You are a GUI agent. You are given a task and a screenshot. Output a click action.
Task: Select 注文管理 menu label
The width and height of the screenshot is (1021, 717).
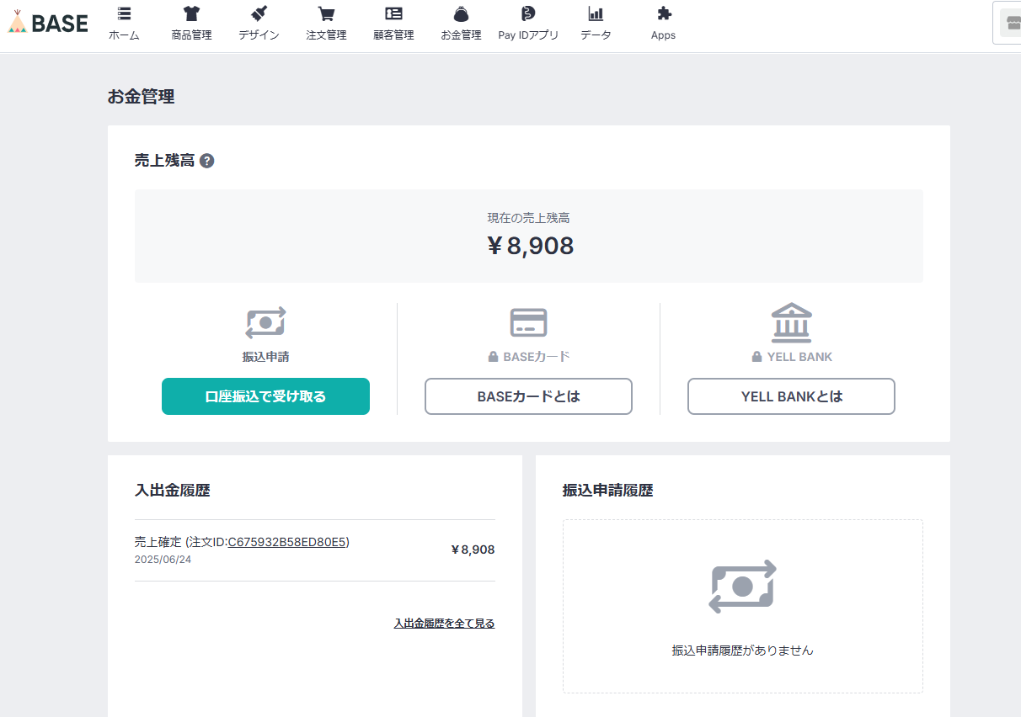click(x=326, y=35)
